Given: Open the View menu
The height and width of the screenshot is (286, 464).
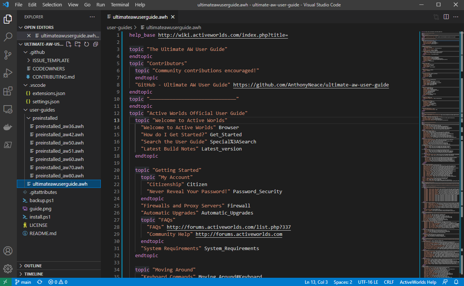Looking at the screenshot, I should [x=73, y=4].
